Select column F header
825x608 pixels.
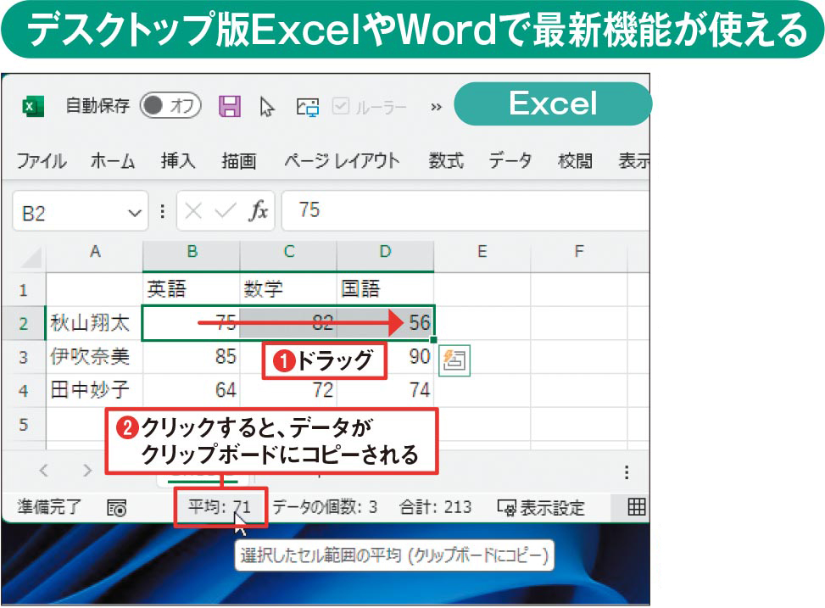(579, 252)
